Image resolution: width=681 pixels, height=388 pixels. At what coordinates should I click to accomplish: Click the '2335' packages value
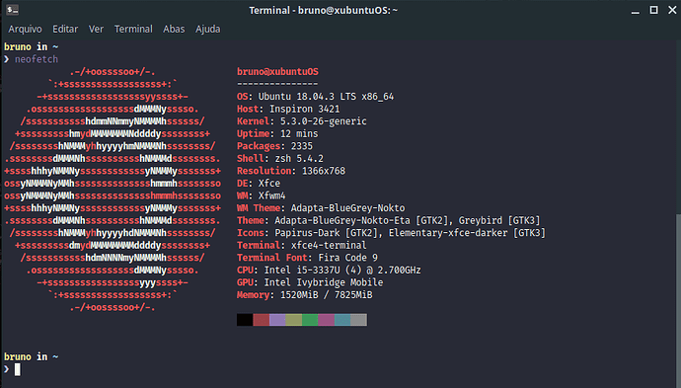click(x=302, y=146)
